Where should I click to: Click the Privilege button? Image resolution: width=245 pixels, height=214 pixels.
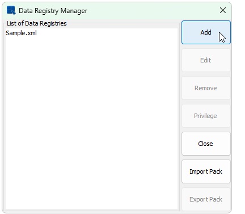click(206, 116)
